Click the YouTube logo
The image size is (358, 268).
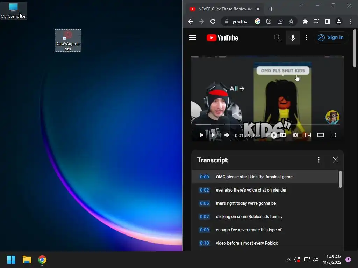(x=222, y=38)
